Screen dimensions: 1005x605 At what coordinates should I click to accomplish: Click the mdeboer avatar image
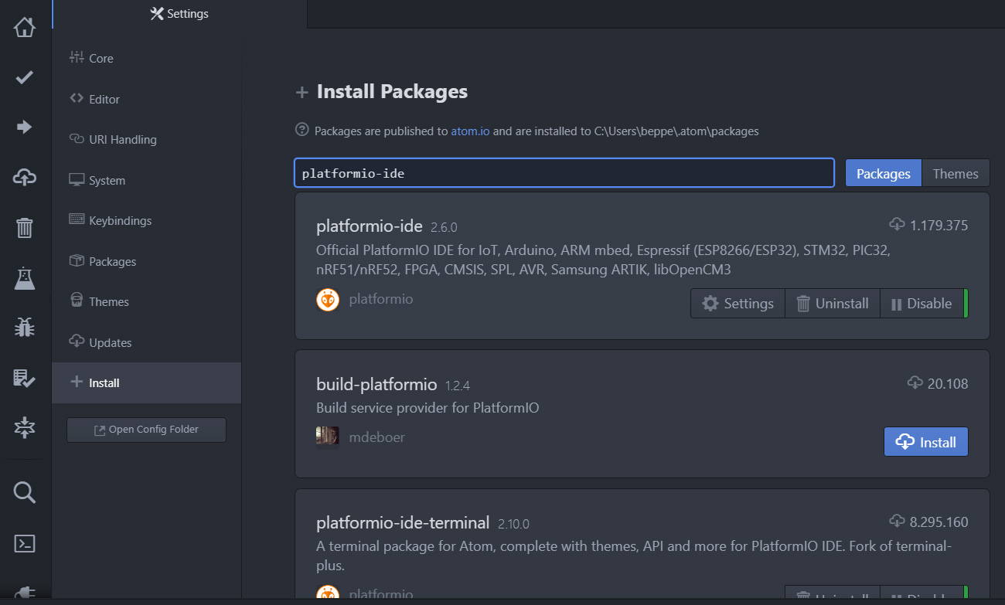tap(328, 437)
